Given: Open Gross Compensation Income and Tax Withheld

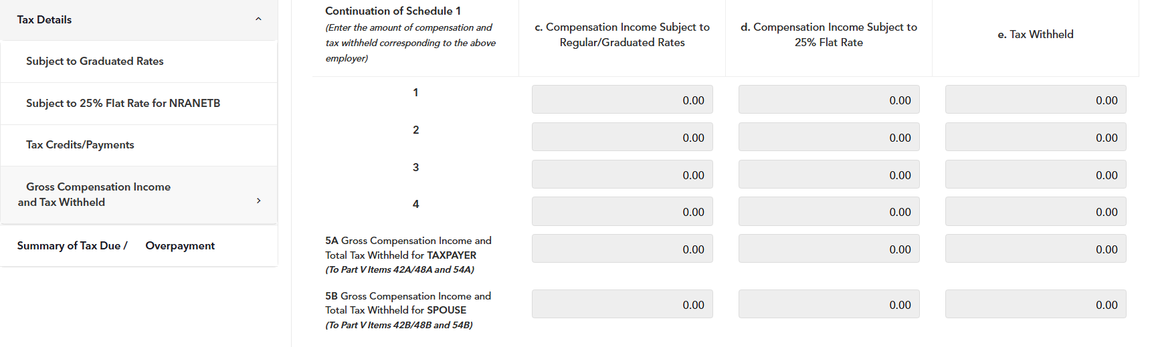Looking at the screenshot, I should click(x=139, y=195).
